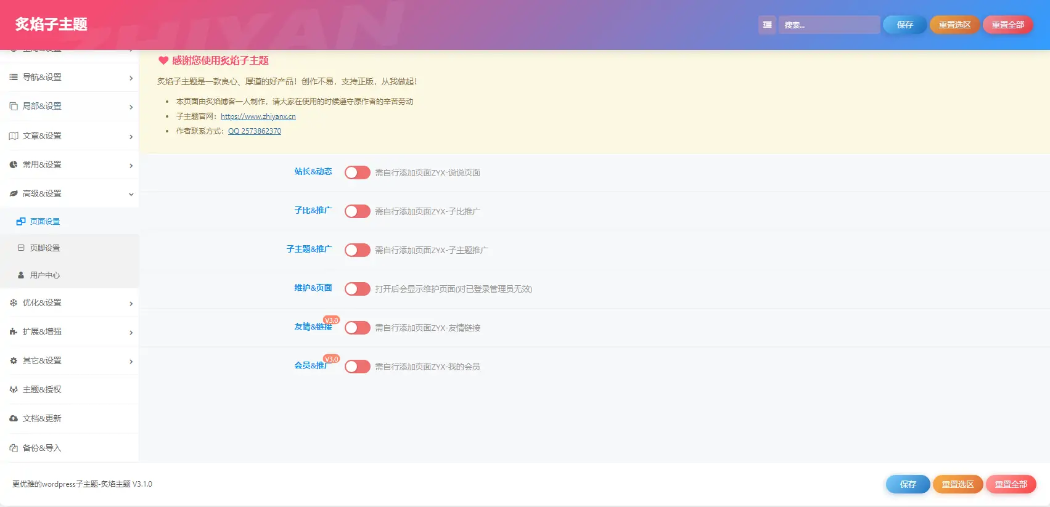This screenshot has width=1050, height=507.
Task: Expand 文章&设置 chevron arrow
Action: (131, 137)
